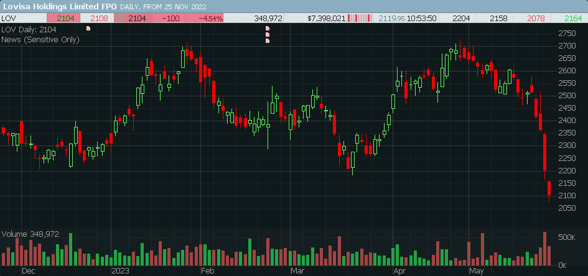This screenshot has height=276, width=588.
Task: Click the 2300 price axis label
Action: click(567, 145)
